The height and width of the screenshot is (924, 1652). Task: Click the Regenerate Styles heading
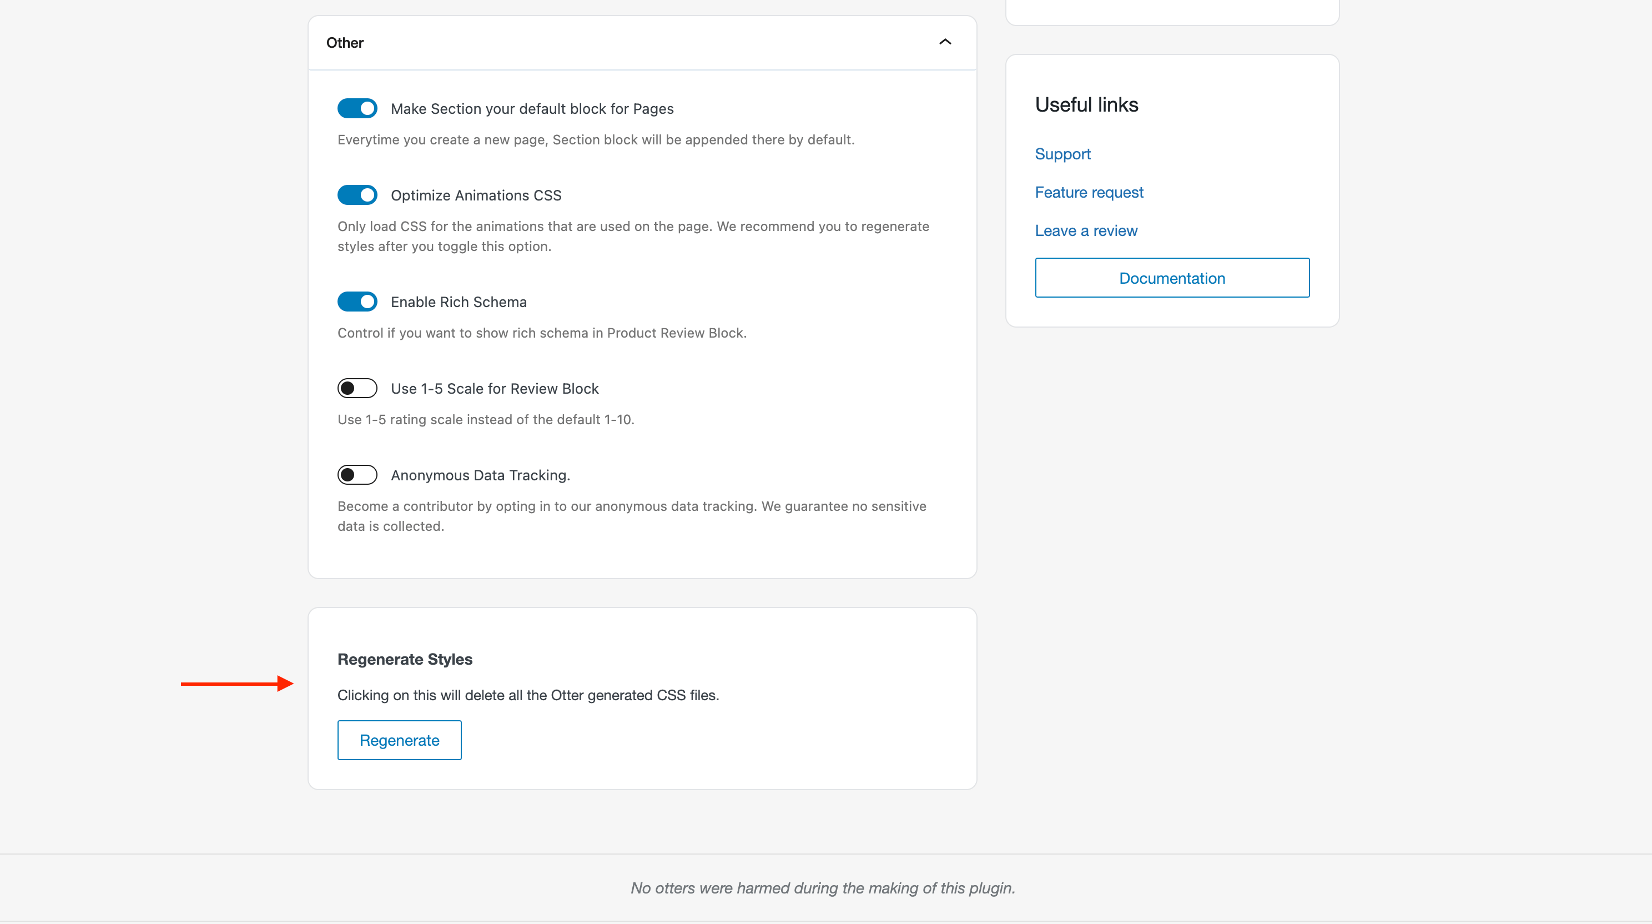[405, 659]
